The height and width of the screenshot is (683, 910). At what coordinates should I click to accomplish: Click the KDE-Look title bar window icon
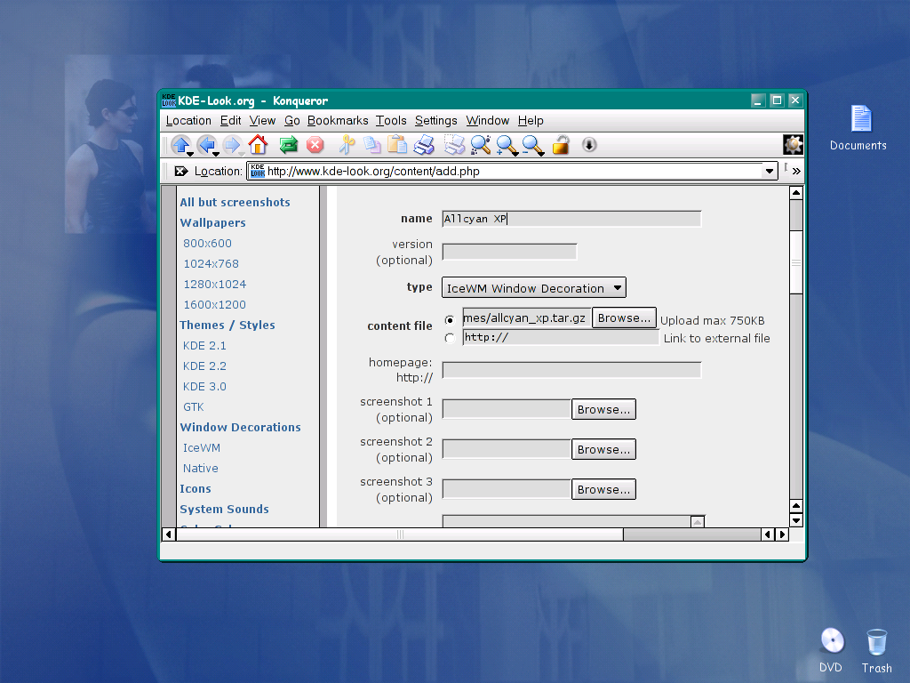[169, 100]
